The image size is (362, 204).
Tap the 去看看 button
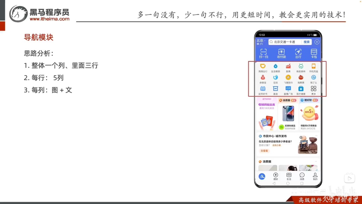point(264,151)
